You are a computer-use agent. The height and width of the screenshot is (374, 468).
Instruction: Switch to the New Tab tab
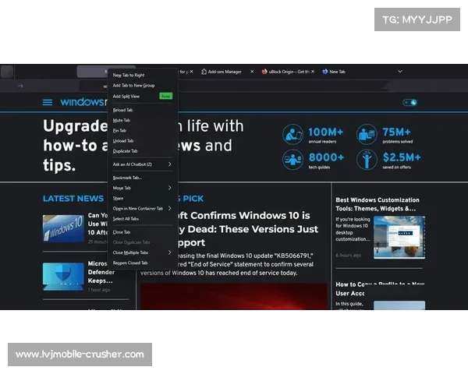coord(337,72)
